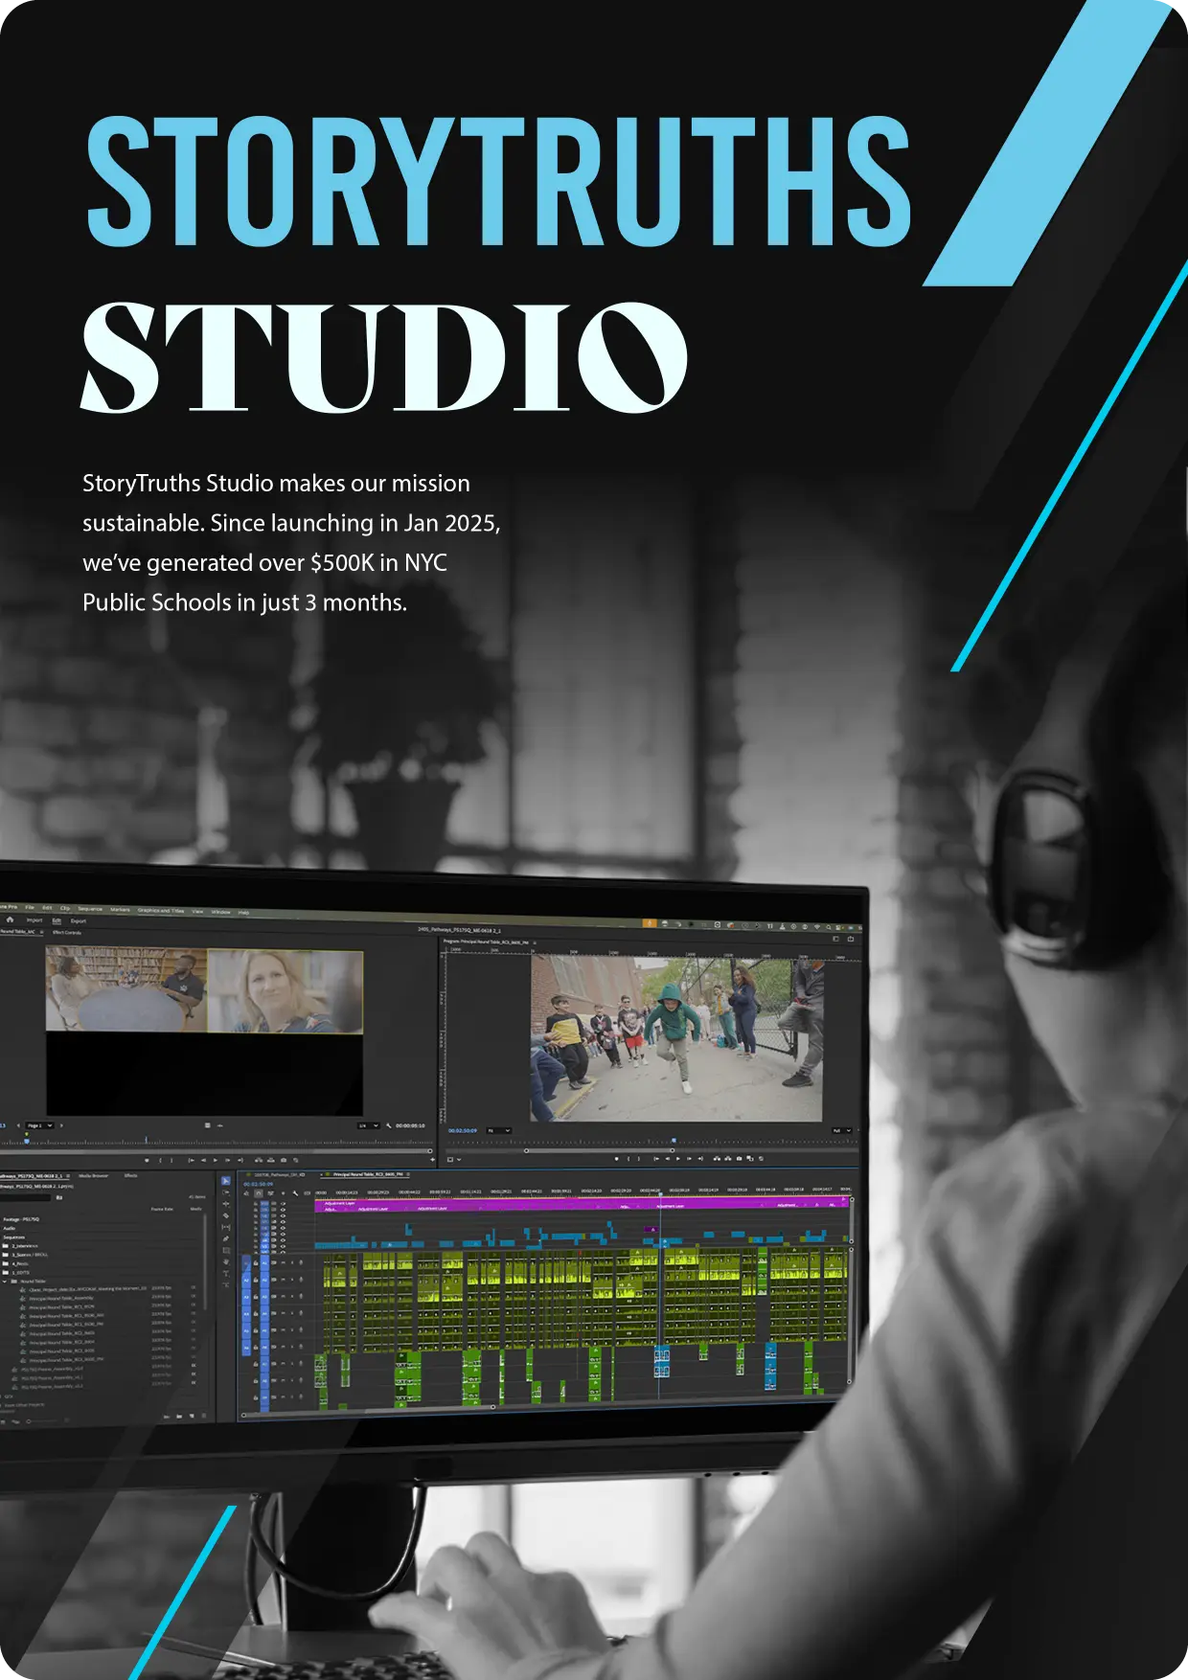
Task: Click the Program monitor playhead marker
Action: pyautogui.click(x=674, y=1140)
